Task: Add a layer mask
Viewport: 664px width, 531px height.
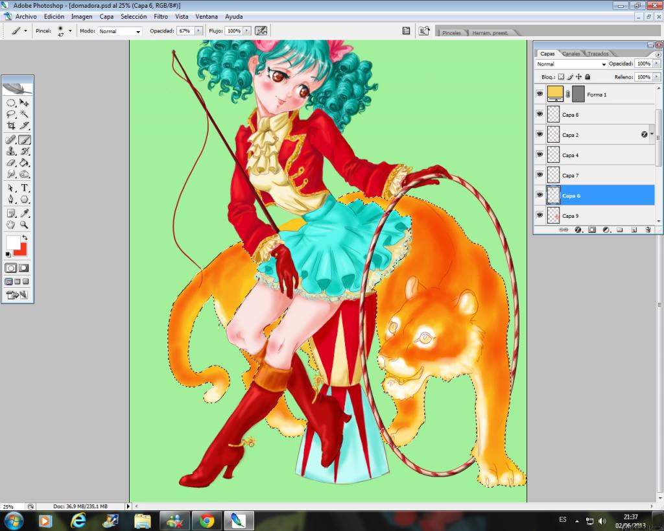Action: point(592,230)
